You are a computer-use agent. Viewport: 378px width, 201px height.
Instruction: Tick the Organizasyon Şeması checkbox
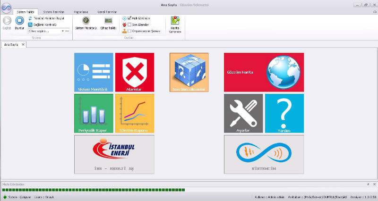coord(129,31)
